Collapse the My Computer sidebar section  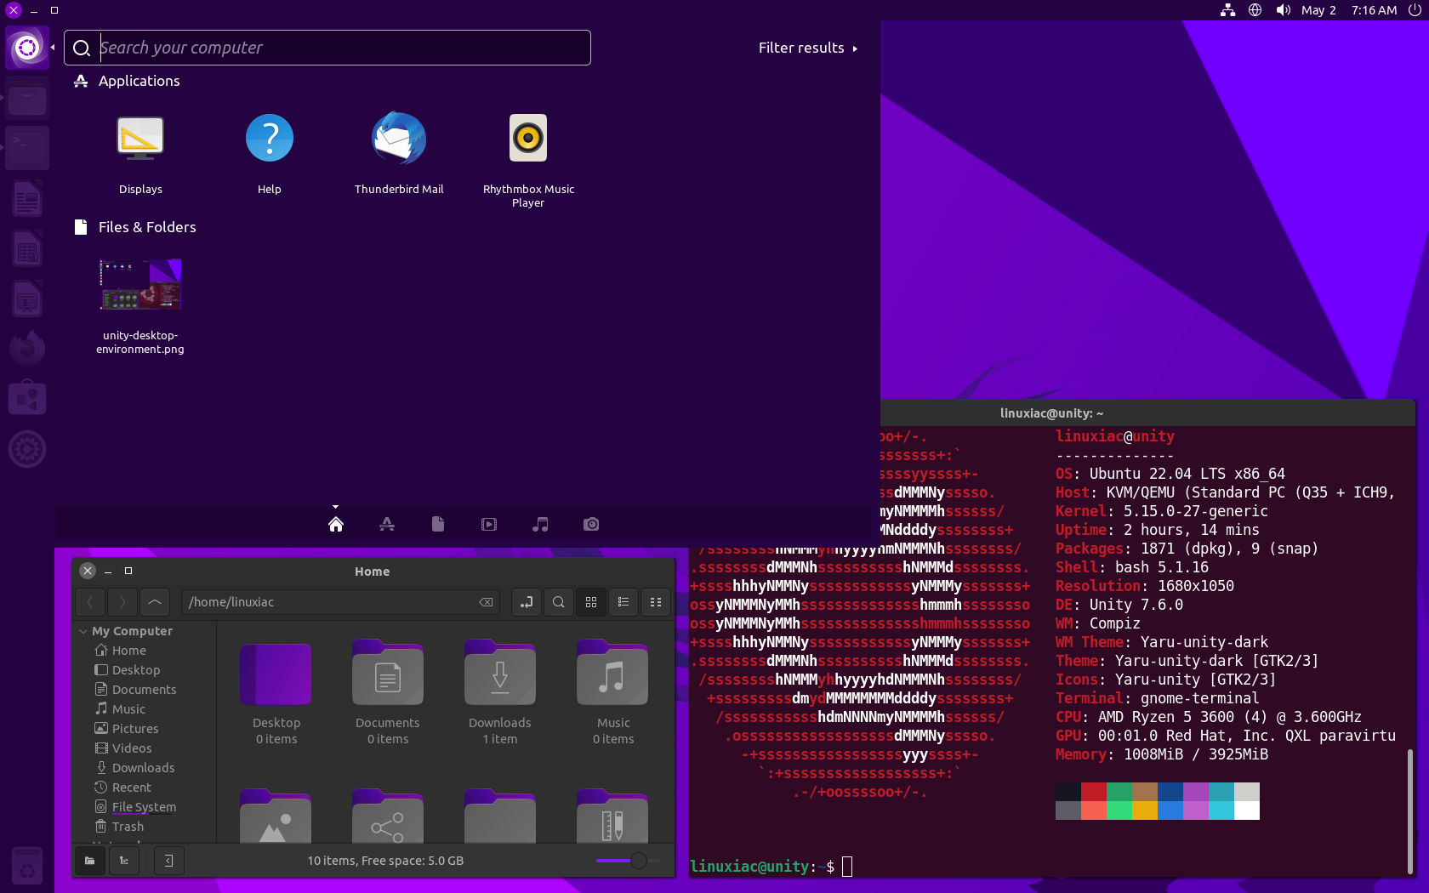coord(83,631)
